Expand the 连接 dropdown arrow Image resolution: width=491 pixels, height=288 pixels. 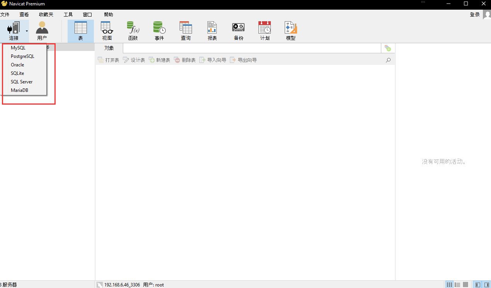27,30
